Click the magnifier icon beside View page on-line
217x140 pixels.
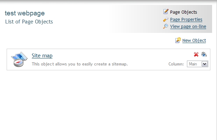[166, 26]
